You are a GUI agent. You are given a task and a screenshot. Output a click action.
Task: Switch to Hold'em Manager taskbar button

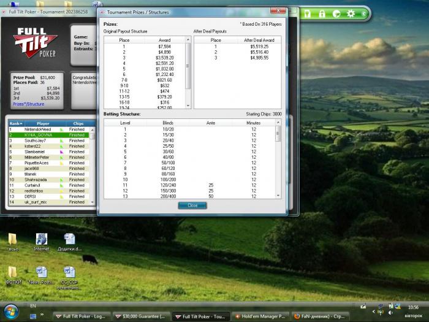coord(260,316)
